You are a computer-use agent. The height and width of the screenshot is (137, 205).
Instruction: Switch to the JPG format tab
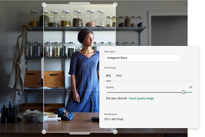(108, 76)
